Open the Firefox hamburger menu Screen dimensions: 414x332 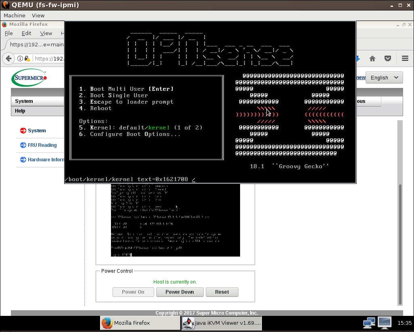405,58
